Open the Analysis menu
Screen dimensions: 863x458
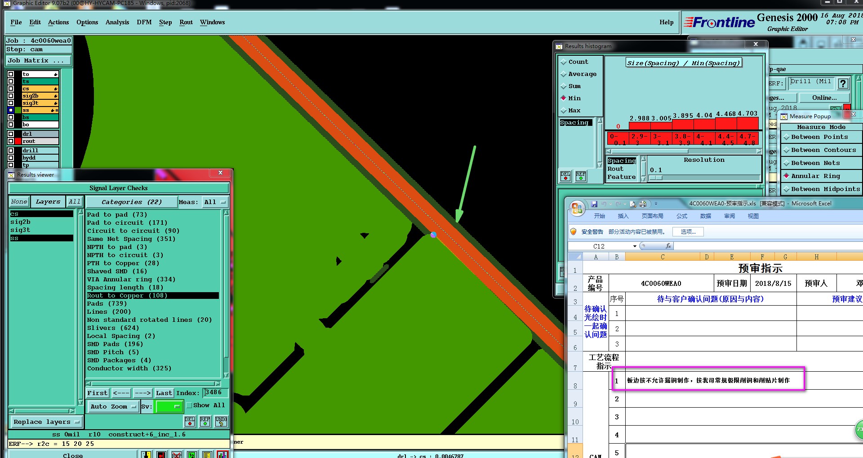click(117, 22)
